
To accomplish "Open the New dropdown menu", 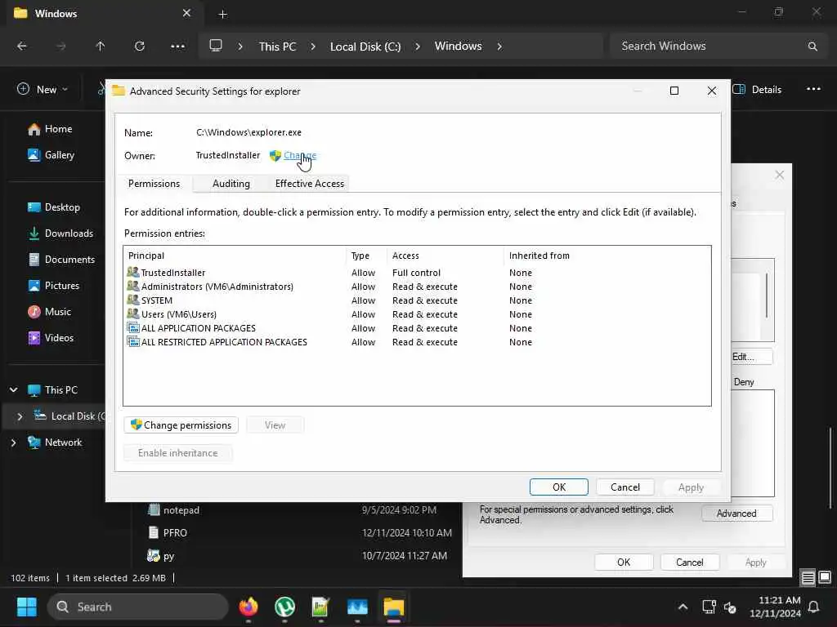I will point(43,90).
